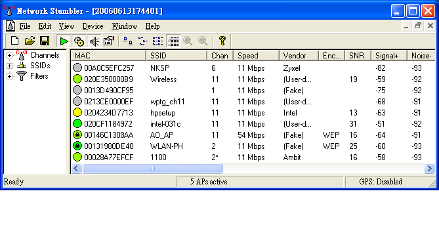This screenshot has height=252, width=439.
Task: Sort by MAC column header
Action: coord(109,55)
